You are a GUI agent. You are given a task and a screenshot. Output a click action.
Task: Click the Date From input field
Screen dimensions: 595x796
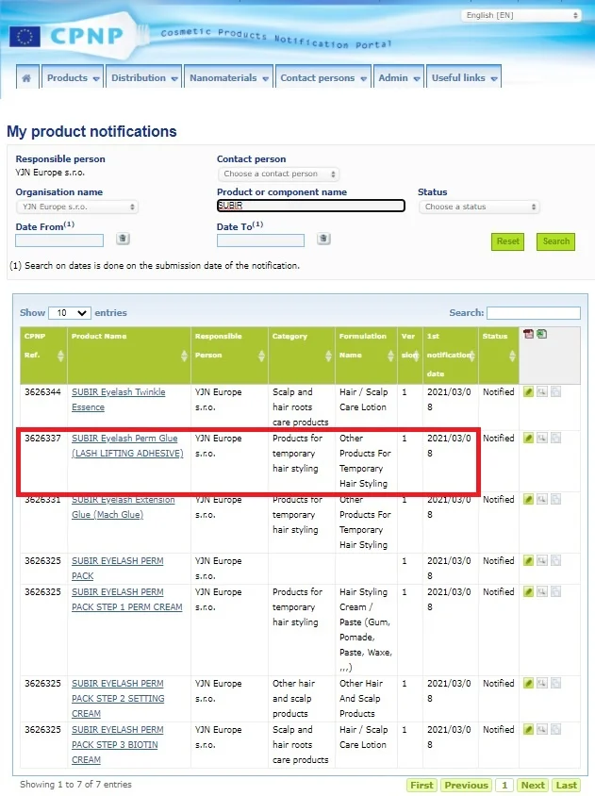click(59, 240)
